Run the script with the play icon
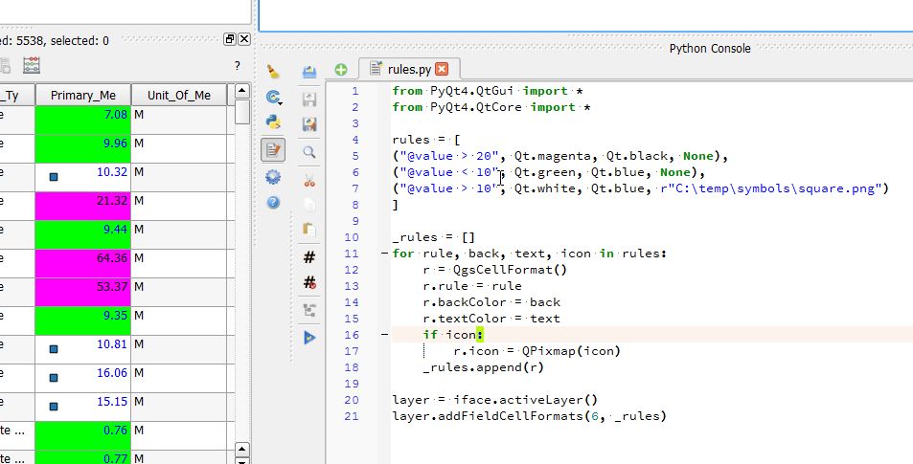This screenshot has height=464, width=913. click(309, 337)
